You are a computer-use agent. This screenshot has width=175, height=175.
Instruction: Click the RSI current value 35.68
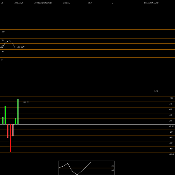tap(21, 47)
